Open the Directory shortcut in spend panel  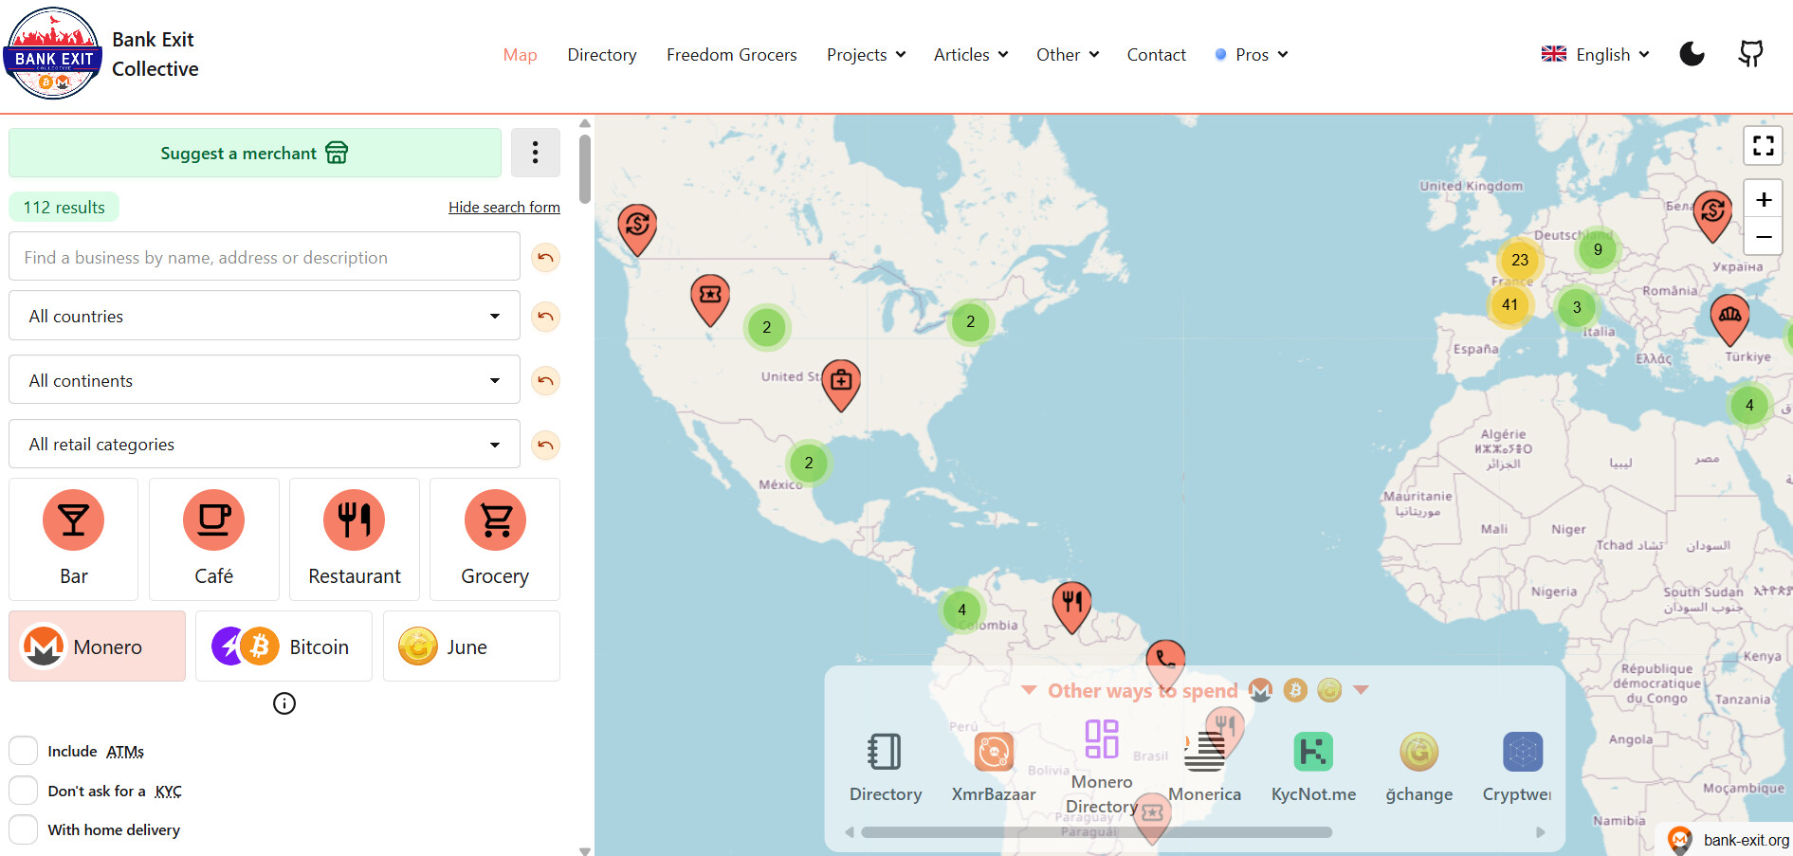(886, 768)
